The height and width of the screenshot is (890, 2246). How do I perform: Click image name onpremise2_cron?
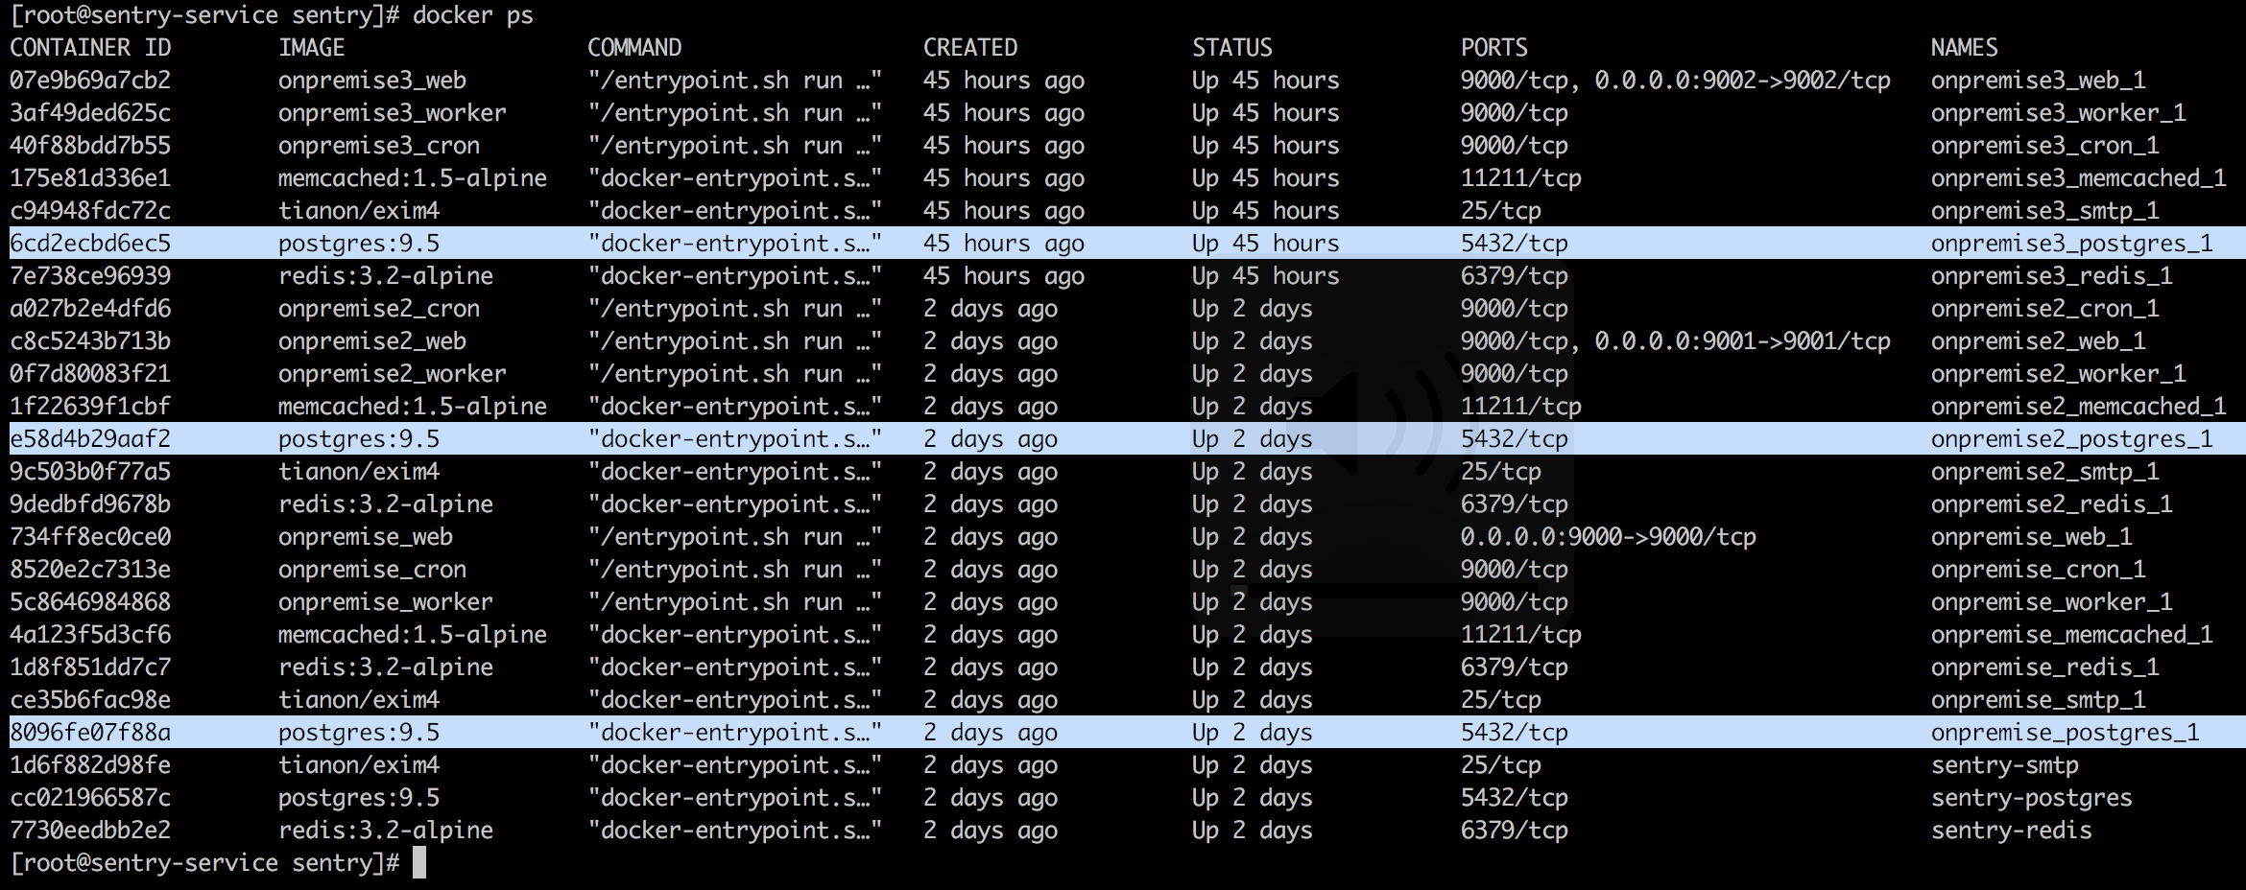point(379,309)
